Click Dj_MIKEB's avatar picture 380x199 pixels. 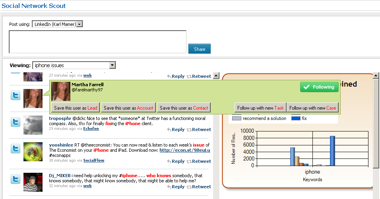click(33, 182)
